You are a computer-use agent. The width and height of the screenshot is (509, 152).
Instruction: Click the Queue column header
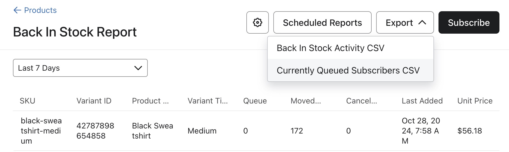[x=255, y=101]
